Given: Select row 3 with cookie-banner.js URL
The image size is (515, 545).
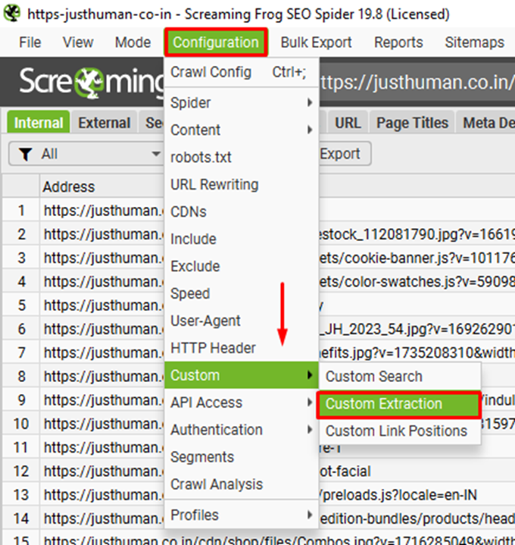Looking at the screenshot, I should click(258, 258).
